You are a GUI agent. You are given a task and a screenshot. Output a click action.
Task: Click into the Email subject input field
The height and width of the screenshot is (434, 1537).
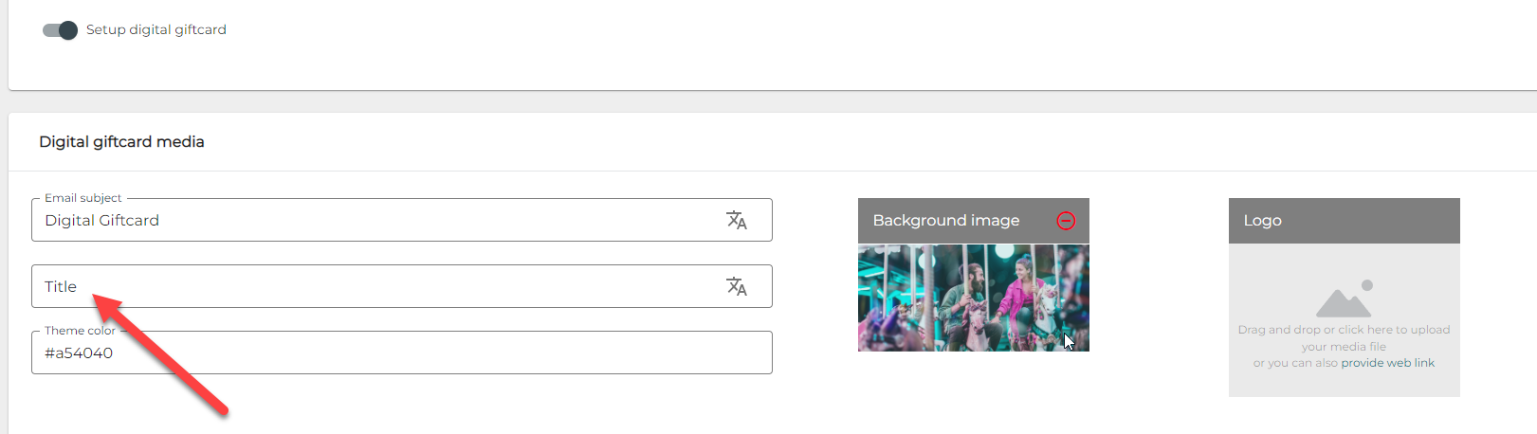[x=379, y=221]
